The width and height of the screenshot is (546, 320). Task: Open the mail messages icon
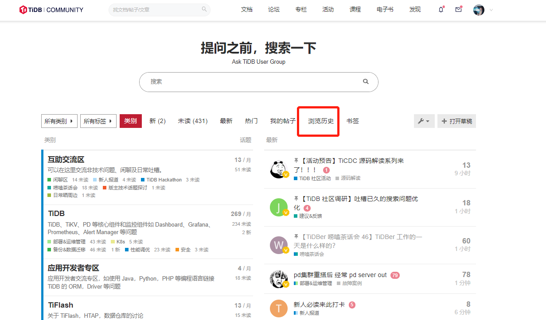459,10
